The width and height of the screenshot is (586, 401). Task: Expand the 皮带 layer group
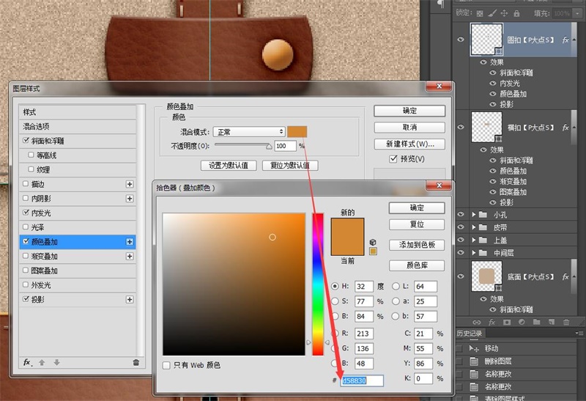(x=473, y=227)
